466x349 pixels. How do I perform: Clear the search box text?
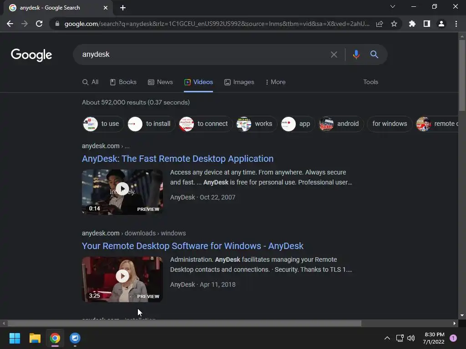(334, 55)
